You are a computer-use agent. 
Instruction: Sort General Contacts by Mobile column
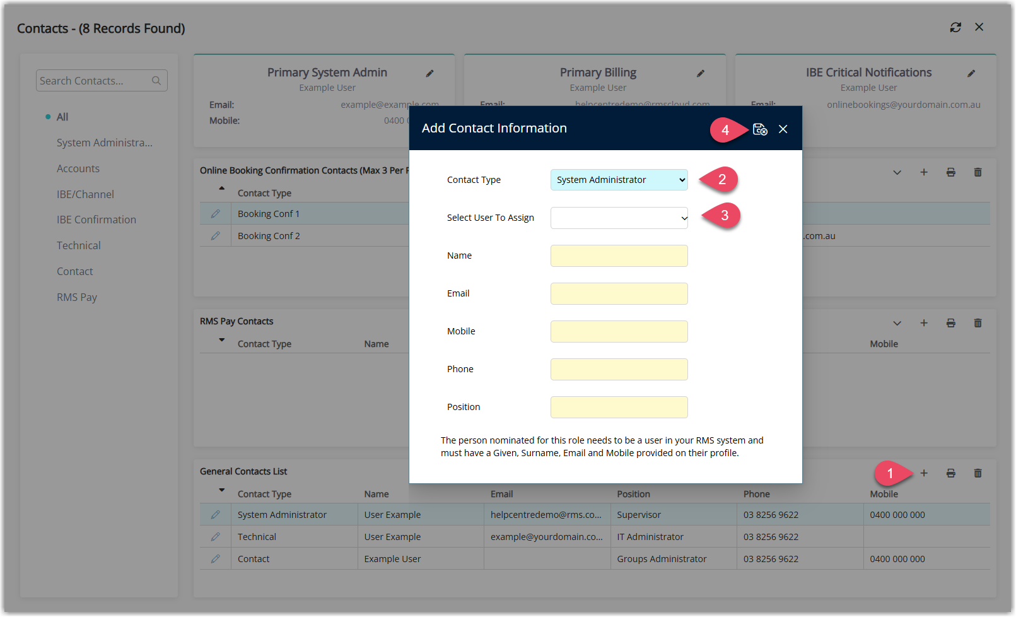click(884, 494)
